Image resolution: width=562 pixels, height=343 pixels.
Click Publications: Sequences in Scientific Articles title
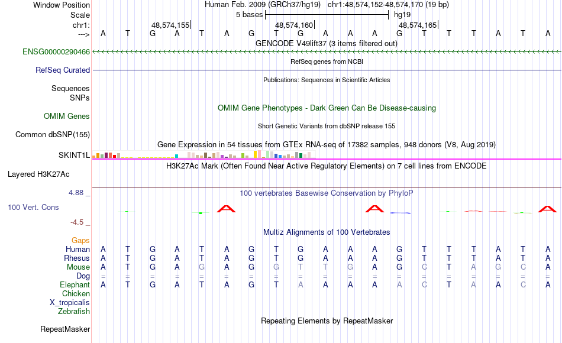327,80
